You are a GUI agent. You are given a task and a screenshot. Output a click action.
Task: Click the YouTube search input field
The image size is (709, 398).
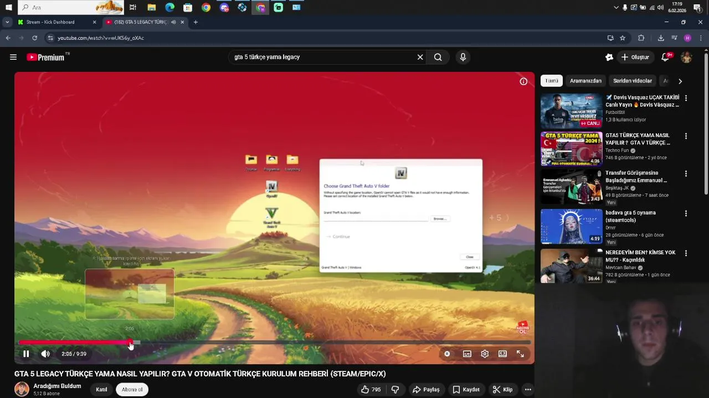click(324, 57)
